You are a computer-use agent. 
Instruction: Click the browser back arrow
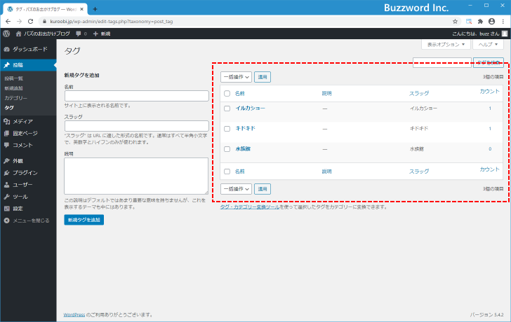point(7,22)
